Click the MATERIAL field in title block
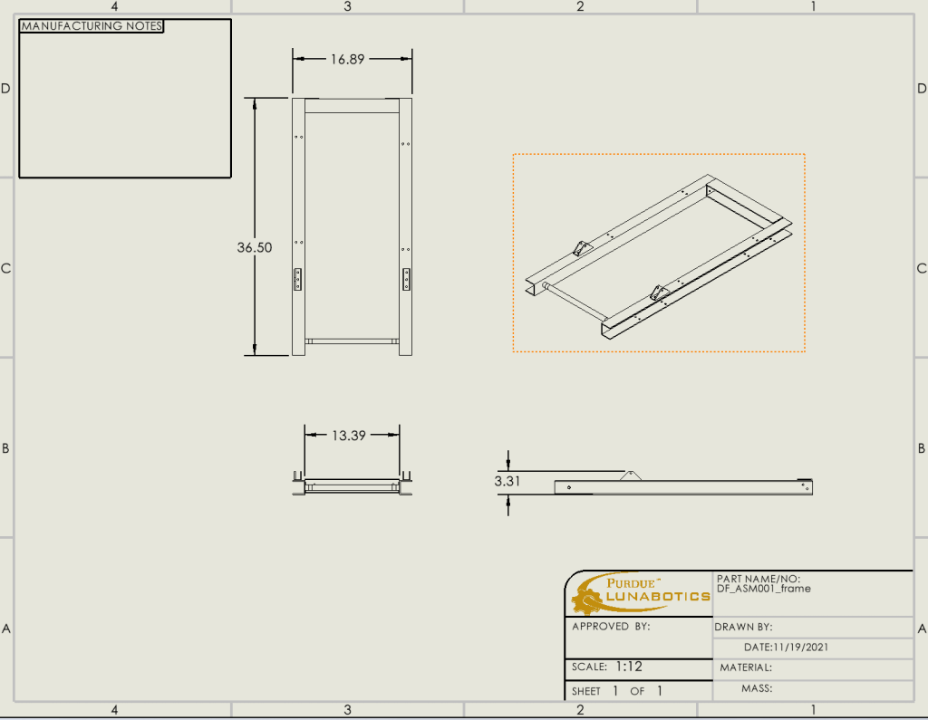Screen dimensions: 928x720 tap(746, 667)
